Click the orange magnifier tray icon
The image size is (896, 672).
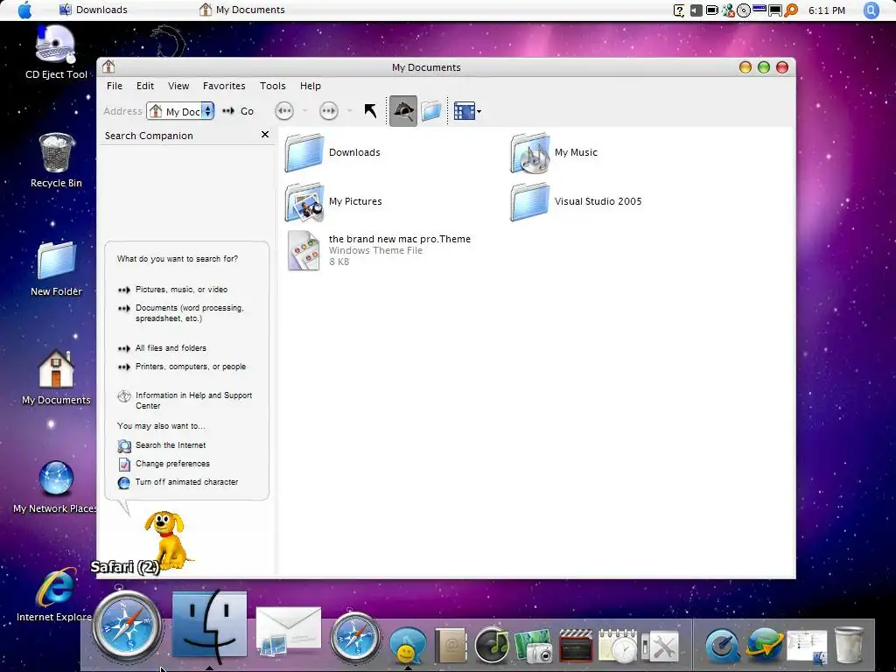[791, 10]
